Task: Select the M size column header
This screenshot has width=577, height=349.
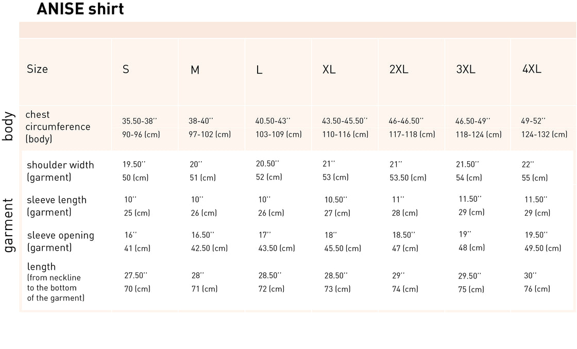Action: coord(195,70)
